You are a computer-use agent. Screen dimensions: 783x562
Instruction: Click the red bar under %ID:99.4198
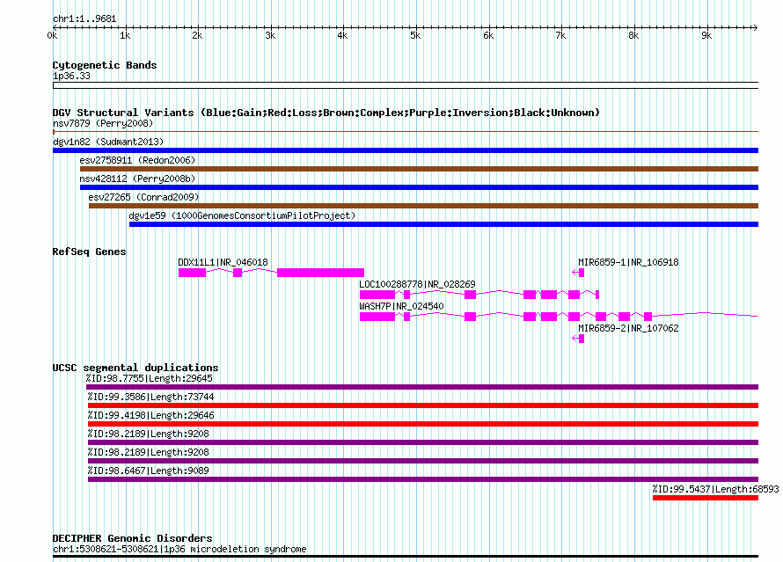423,424
